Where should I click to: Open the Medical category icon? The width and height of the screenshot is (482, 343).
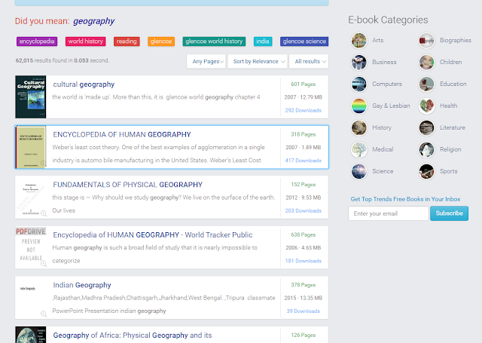[358, 150]
